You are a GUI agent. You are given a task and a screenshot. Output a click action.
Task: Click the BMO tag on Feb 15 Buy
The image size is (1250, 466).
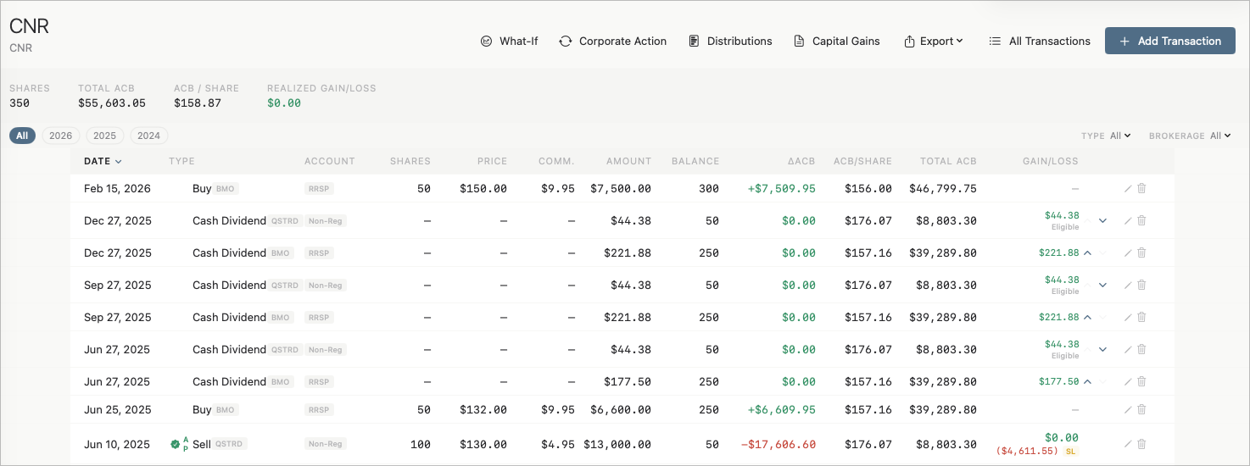pos(226,189)
